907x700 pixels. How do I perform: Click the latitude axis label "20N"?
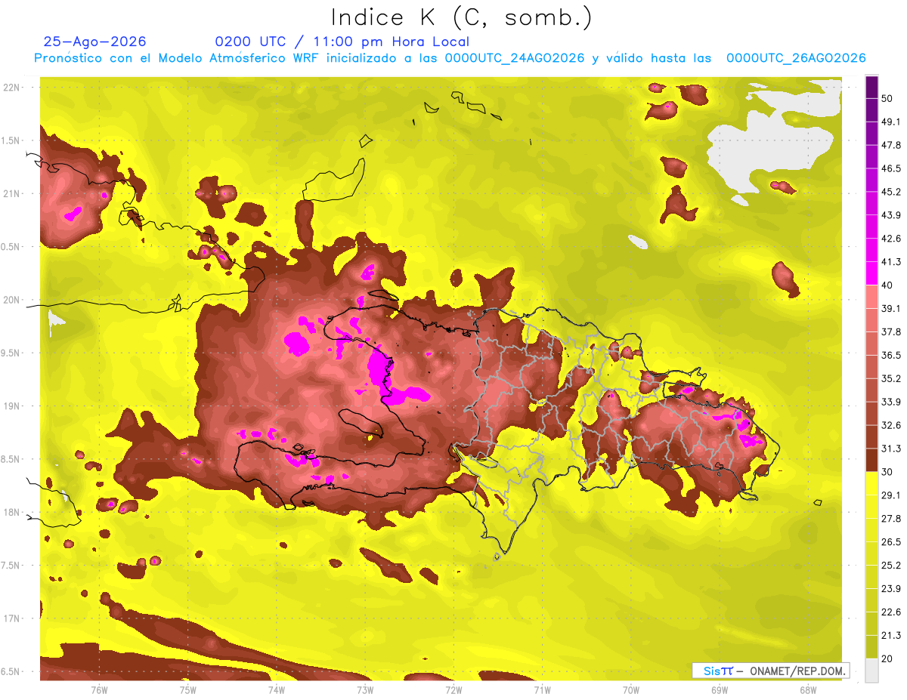(12, 300)
